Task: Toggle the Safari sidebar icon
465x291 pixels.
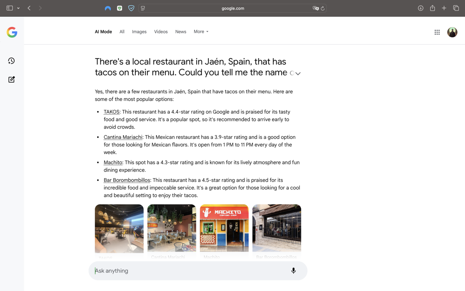Action: point(10,8)
